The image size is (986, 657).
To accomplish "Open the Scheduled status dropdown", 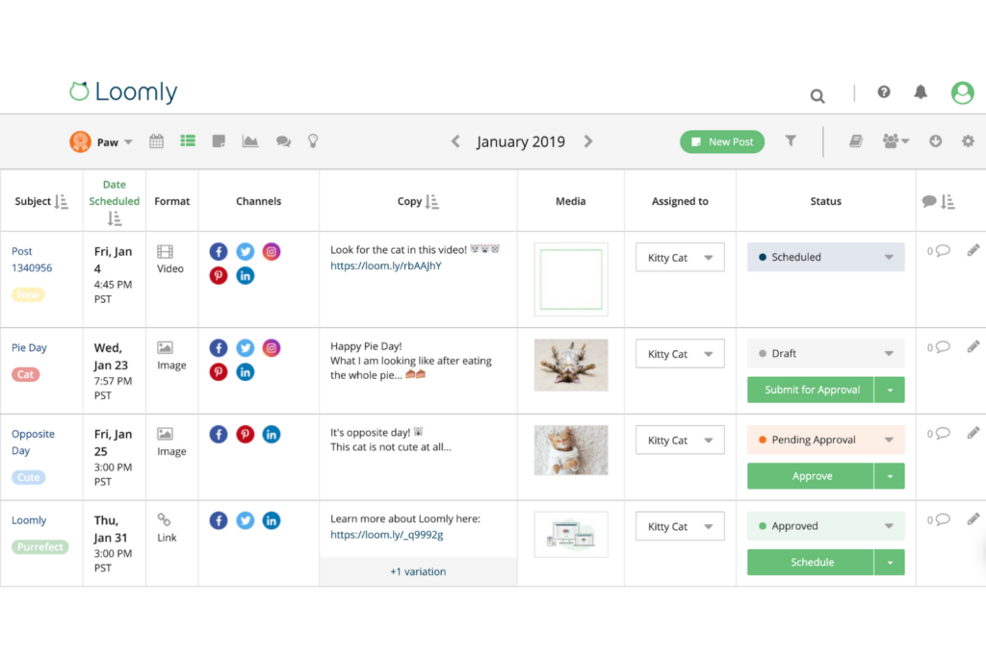I will (825, 257).
